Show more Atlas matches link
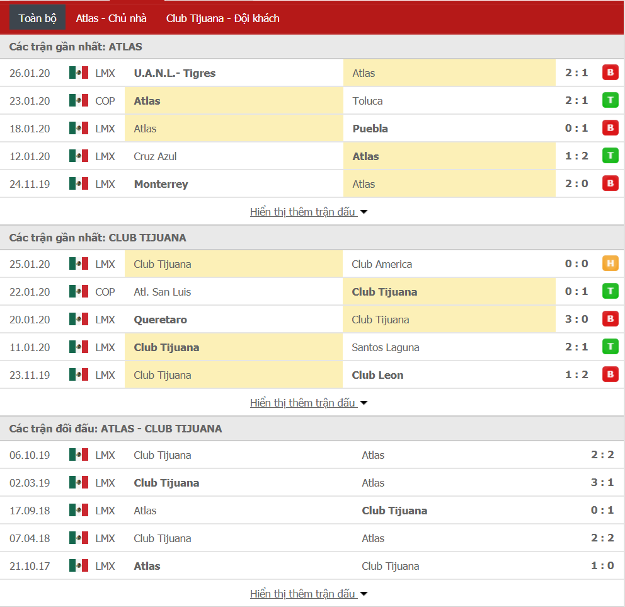The height and width of the screenshot is (607, 625). [302, 212]
